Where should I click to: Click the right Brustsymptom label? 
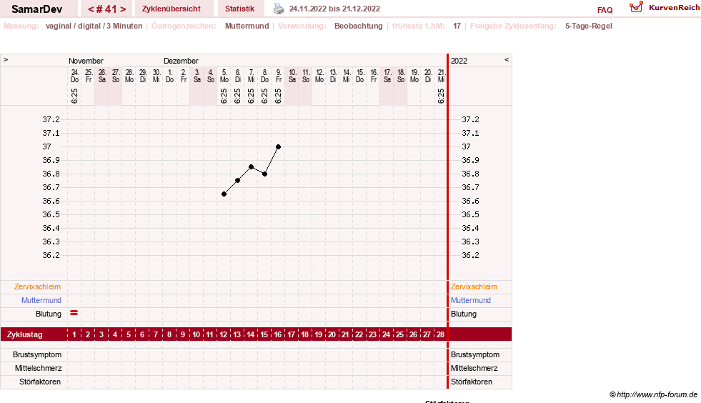coord(475,354)
